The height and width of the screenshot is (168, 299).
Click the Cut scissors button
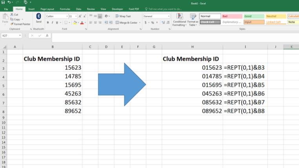(14, 14)
